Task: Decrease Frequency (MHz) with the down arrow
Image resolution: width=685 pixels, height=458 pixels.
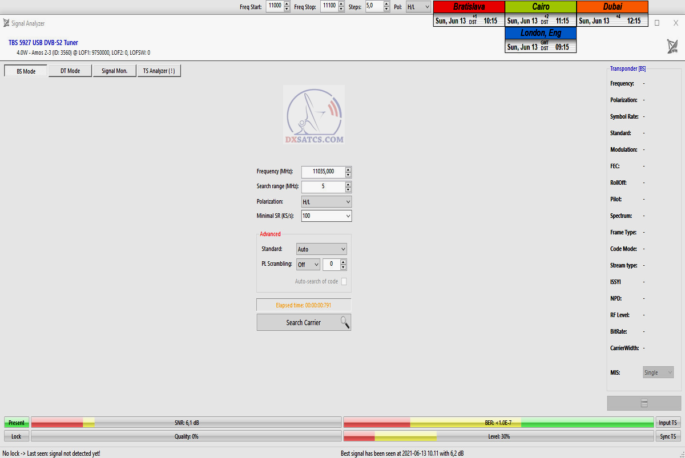Action: [x=348, y=175]
